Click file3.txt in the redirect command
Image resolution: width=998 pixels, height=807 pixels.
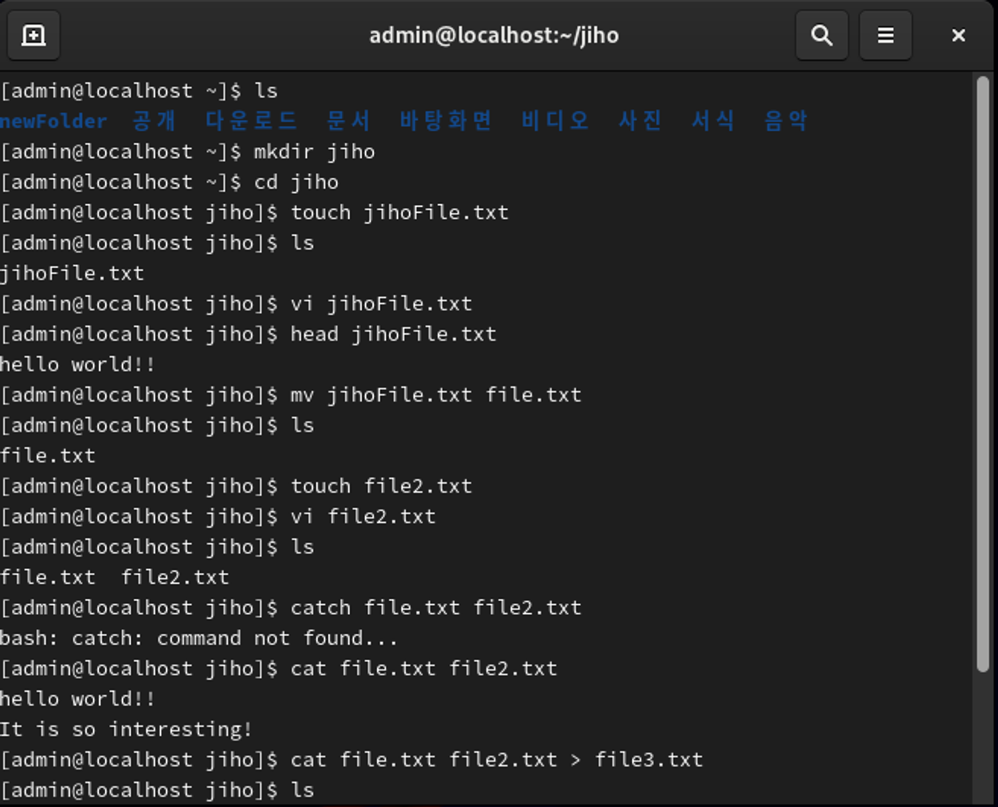pos(649,760)
